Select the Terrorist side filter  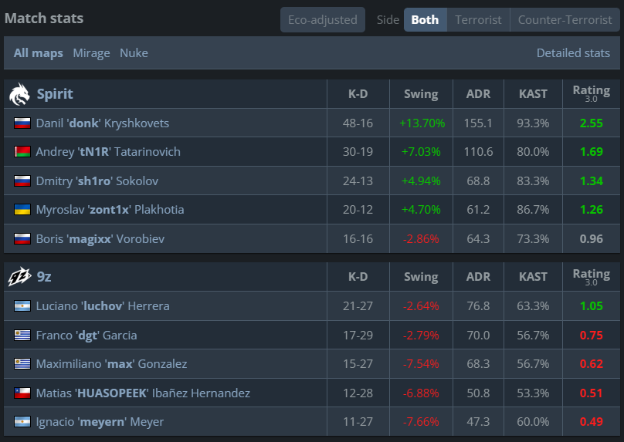[478, 19]
